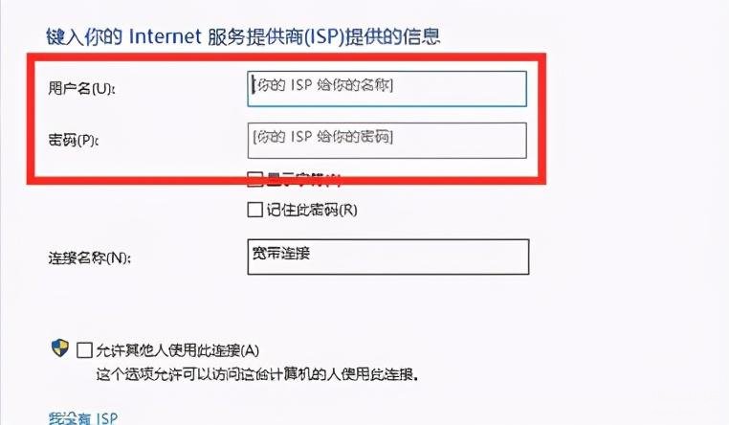Viewport: 729px width, 425px height.
Task: Select the 连接名称(N) field containing 宽带连接
Action: 388,257
